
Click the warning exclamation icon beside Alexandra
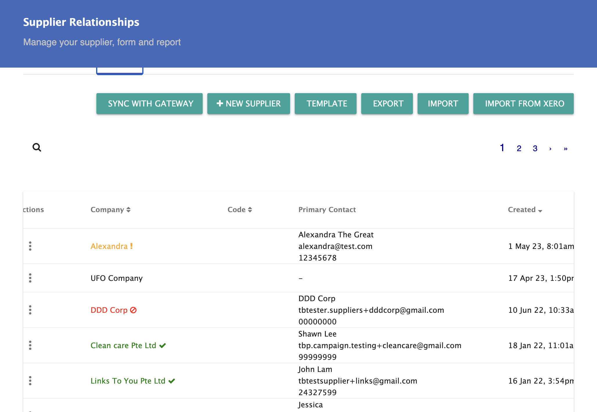pos(132,246)
